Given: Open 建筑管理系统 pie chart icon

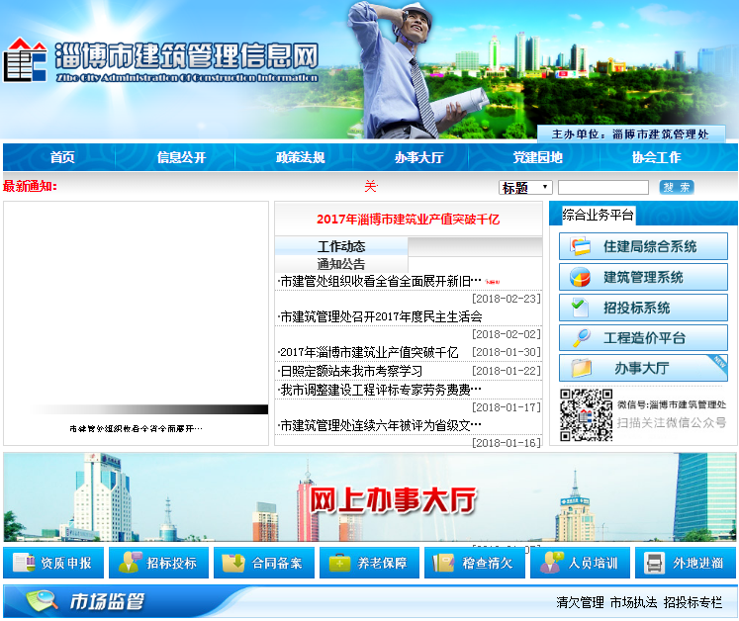Looking at the screenshot, I should pos(580,277).
